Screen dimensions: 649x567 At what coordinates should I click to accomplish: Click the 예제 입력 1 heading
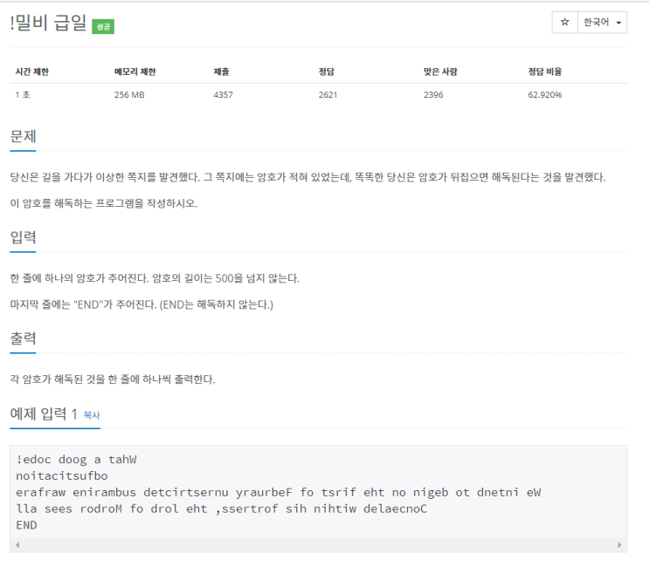[x=44, y=413]
